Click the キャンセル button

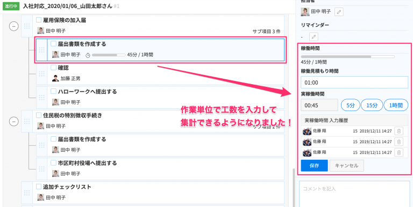coord(347,166)
